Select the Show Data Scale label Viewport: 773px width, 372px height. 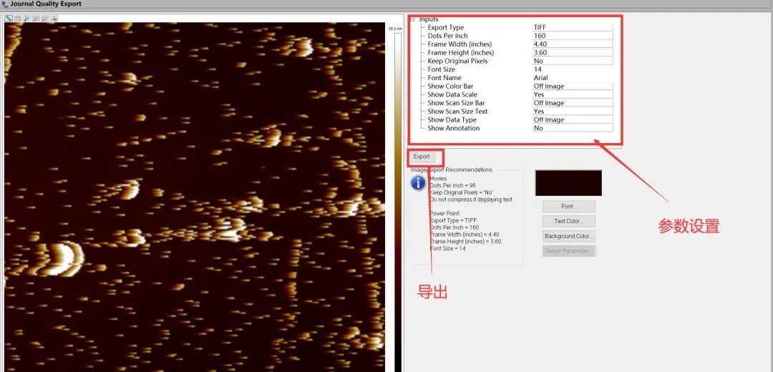[x=452, y=94]
